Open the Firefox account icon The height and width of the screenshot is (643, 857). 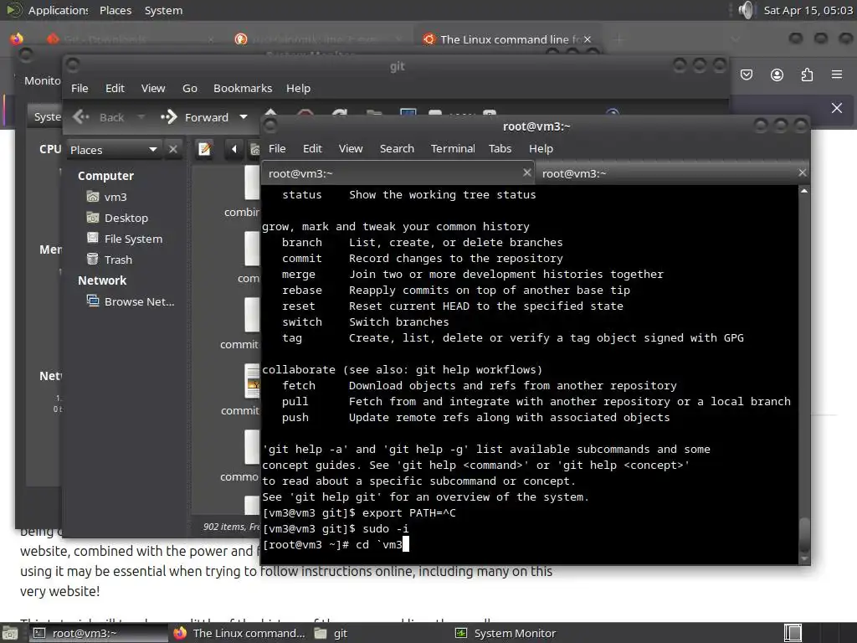[777, 75]
